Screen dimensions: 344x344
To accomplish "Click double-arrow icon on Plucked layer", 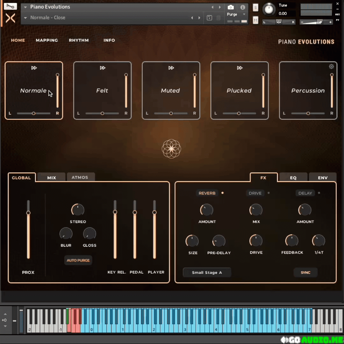I will click(x=240, y=68).
